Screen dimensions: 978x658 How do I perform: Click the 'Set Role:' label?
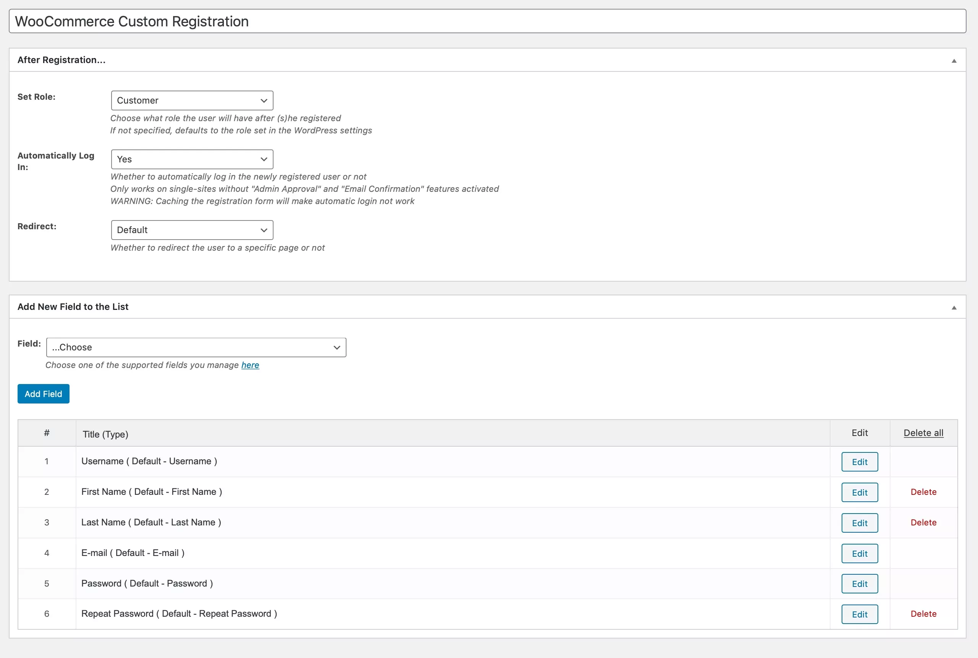pos(37,97)
